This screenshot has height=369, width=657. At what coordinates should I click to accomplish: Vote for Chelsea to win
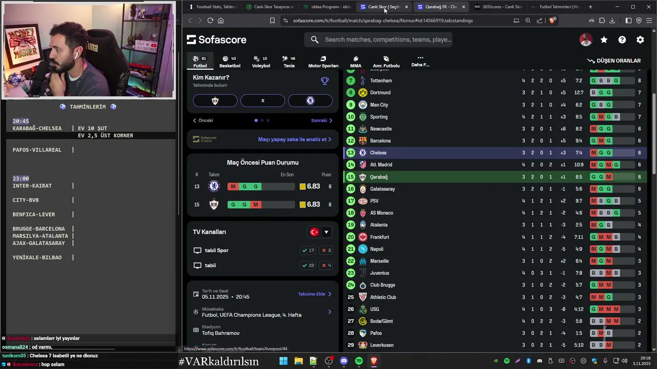click(310, 100)
